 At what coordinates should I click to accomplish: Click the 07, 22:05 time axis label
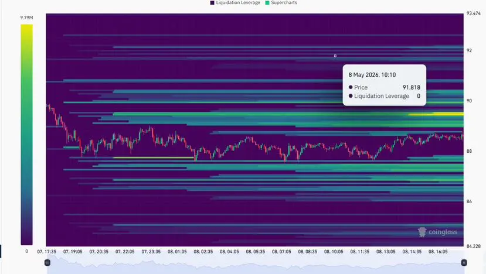(x=125, y=252)
